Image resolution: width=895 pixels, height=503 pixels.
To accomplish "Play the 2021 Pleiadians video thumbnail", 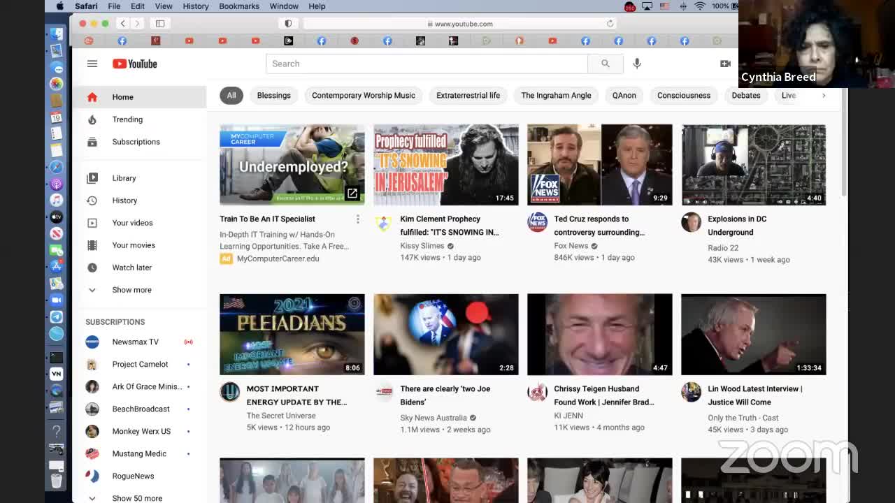I will [x=292, y=335].
